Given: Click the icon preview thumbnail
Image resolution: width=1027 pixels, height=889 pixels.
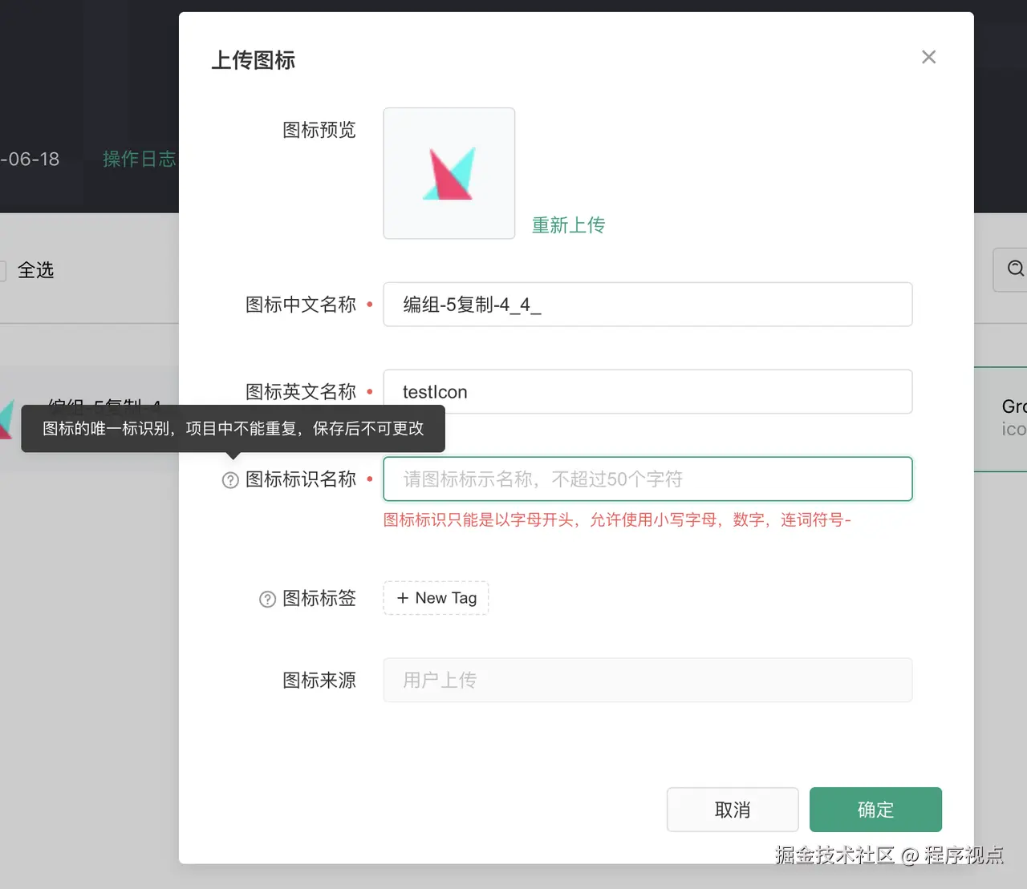Looking at the screenshot, I should [x=449, y=173].
